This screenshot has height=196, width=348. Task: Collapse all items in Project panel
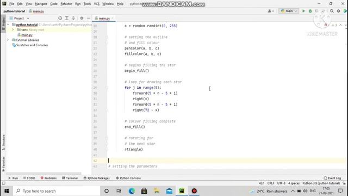click(x=73, y=18)
